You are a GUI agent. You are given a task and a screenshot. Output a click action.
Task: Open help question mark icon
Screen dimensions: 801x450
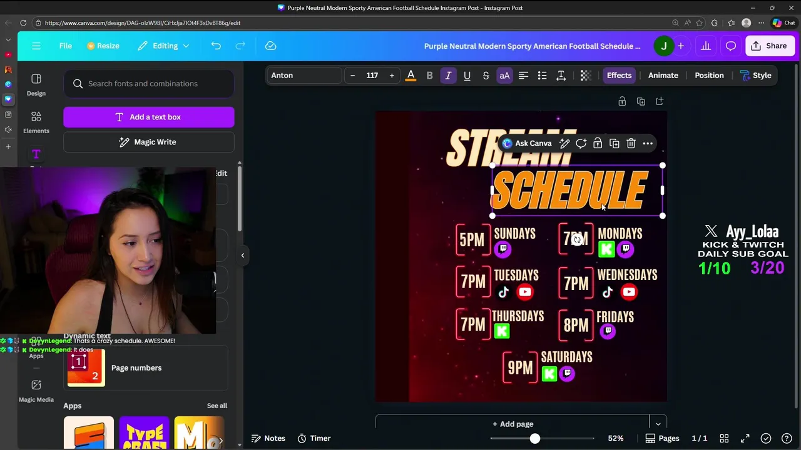pyautogui.click(x=787, y=438)
